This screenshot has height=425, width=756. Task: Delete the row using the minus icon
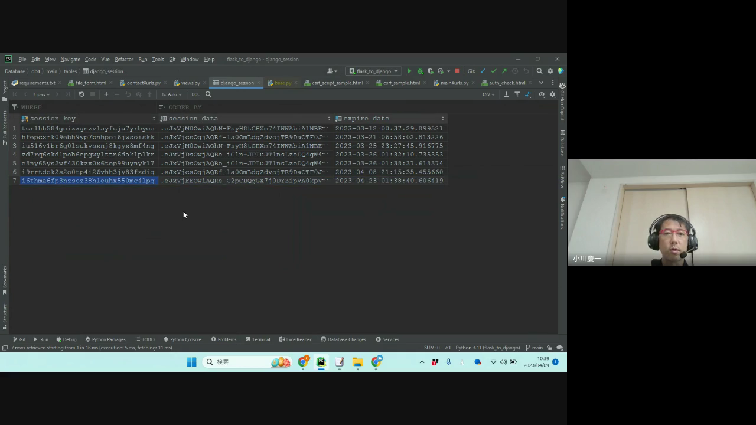coord(117,94)
